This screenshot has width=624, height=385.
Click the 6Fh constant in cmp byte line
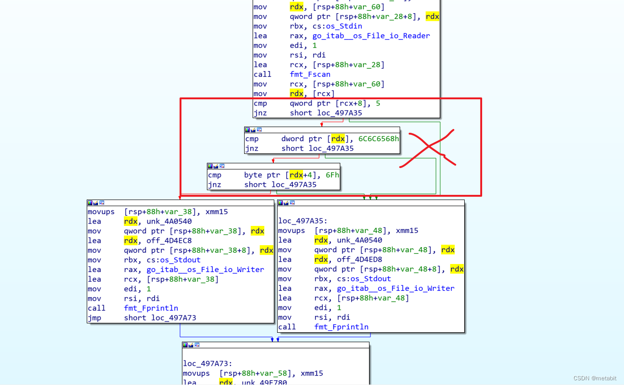[x=332, y=175]
